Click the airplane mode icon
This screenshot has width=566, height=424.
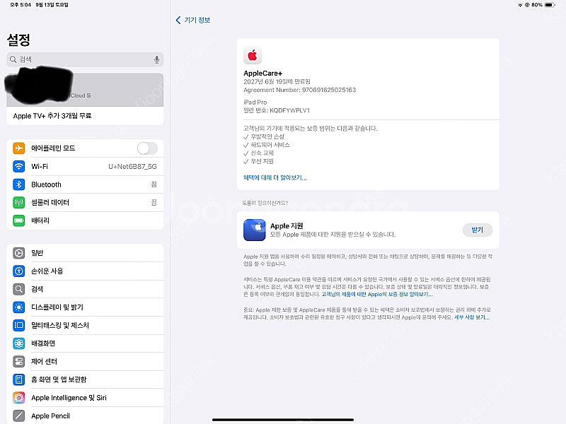point(19,148)
